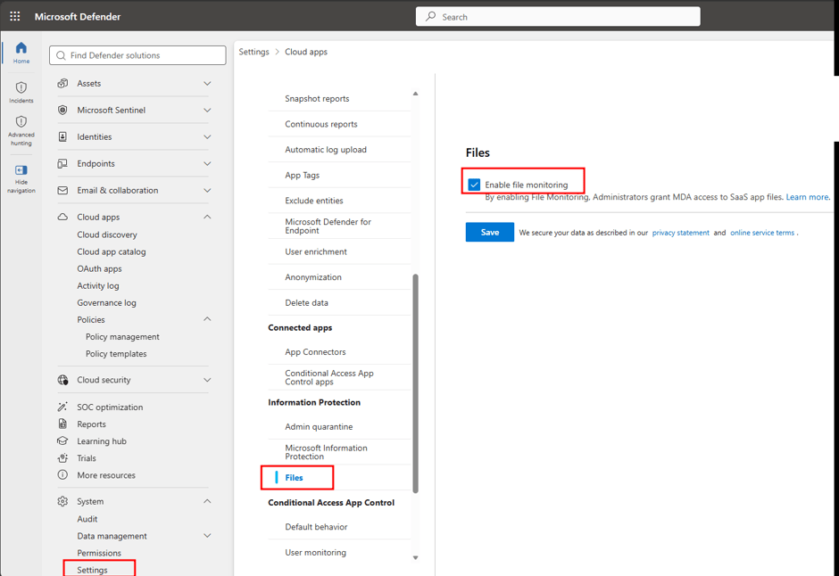This screenshot has width=839, height=576.
Task: Expand the Assets section chevron
Action: click(207, 83)
